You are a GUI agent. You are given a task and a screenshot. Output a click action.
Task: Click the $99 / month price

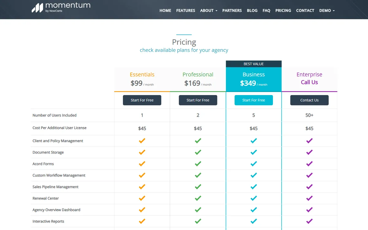[142, 83]
